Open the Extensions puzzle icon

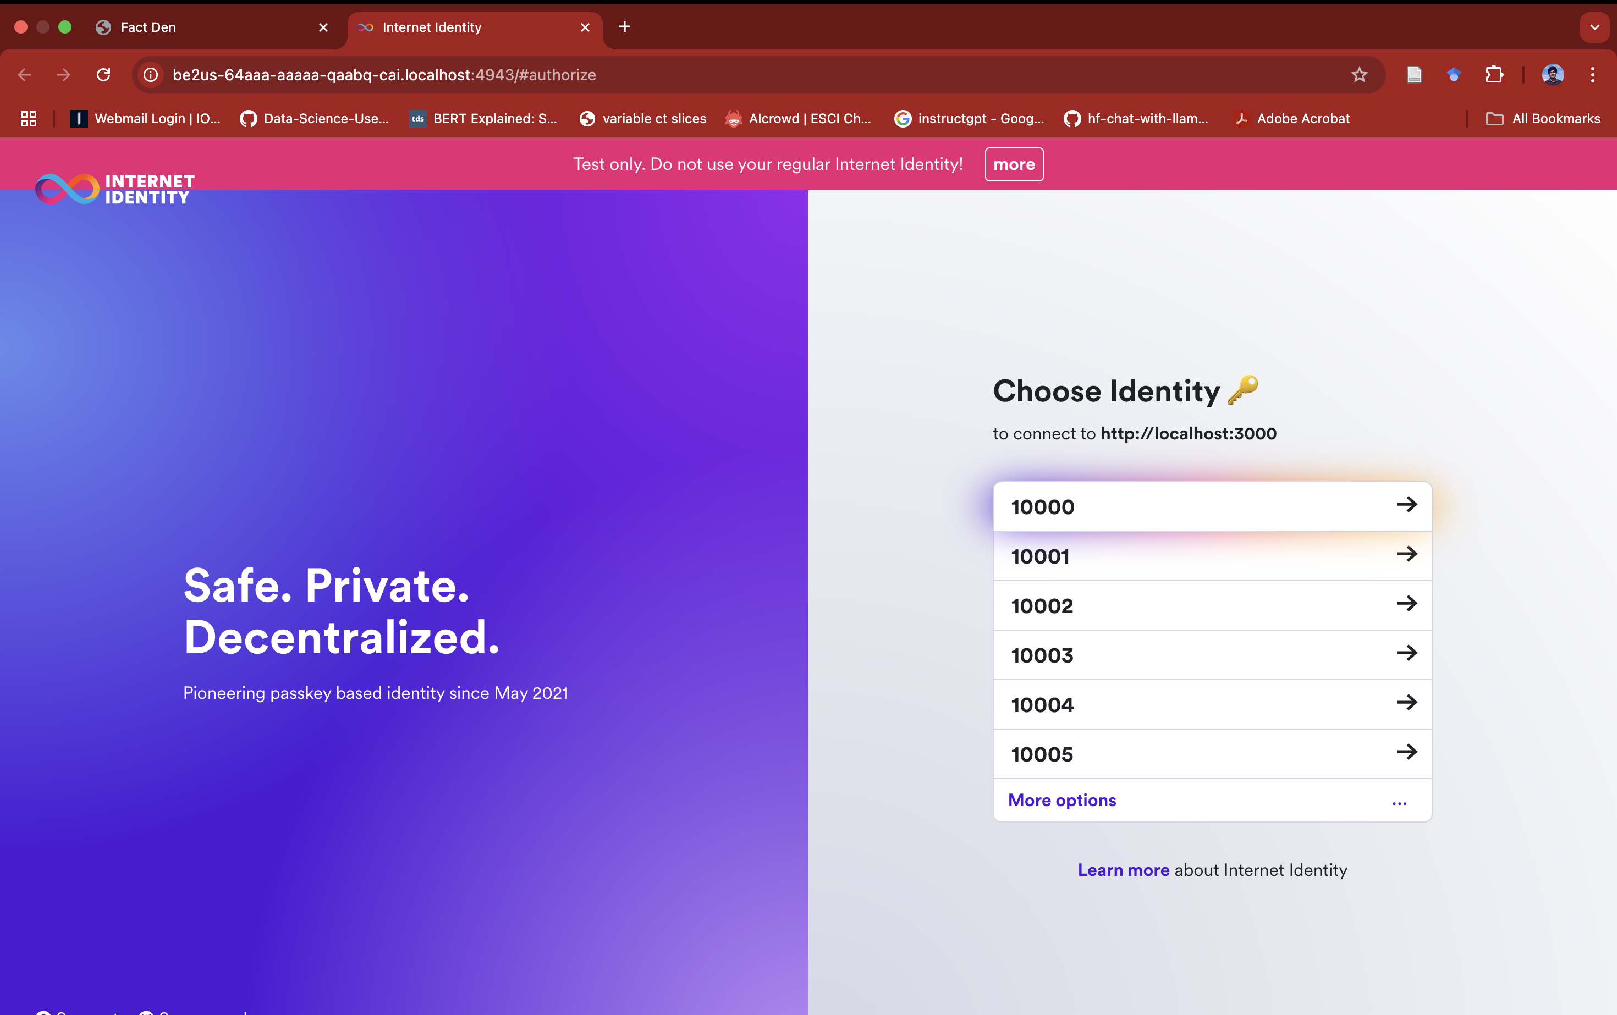[x=1494, y=75]
